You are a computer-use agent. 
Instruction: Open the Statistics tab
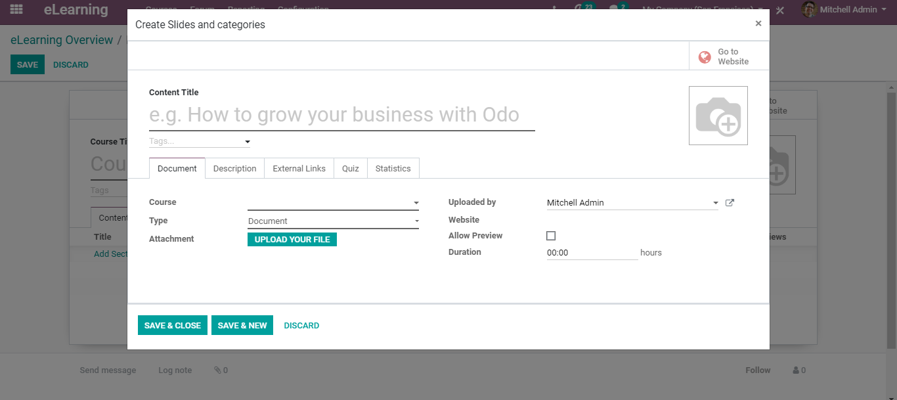pos(393,168)
